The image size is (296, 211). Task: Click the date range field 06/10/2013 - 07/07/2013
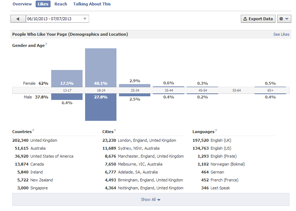pos(57,19)
